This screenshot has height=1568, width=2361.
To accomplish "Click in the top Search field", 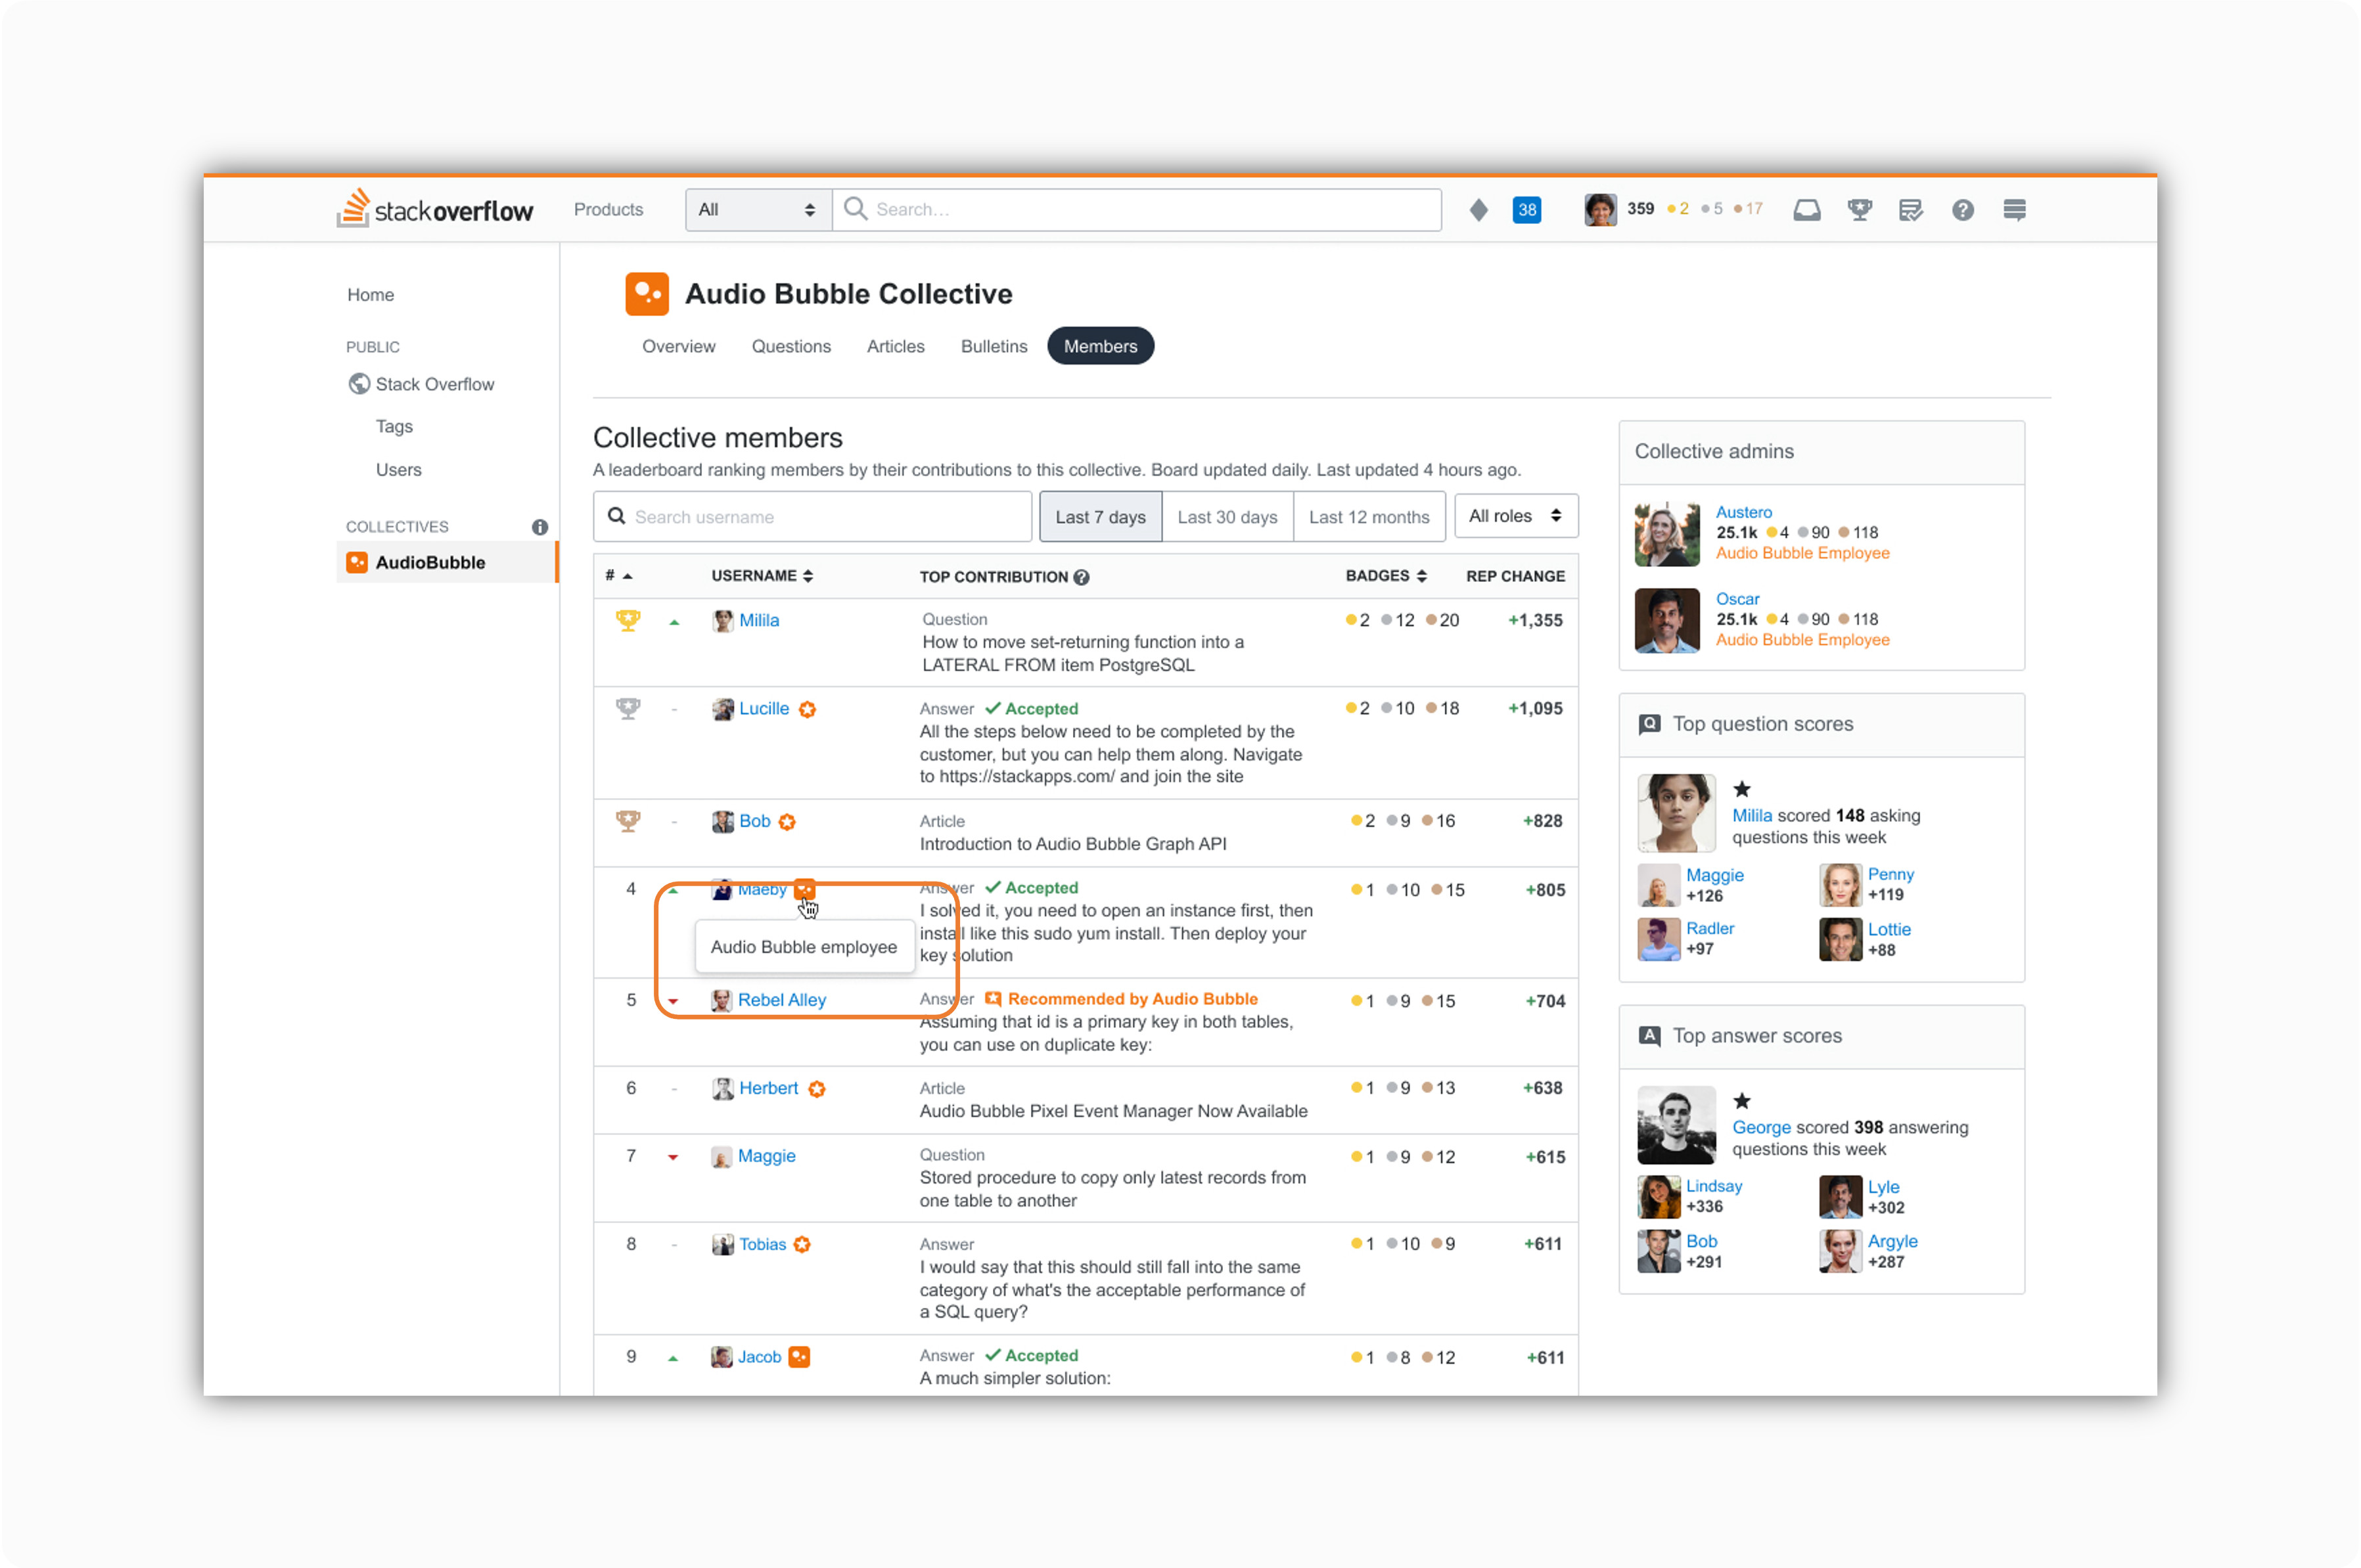I will pyautogui.click(x=1137, y=210).
